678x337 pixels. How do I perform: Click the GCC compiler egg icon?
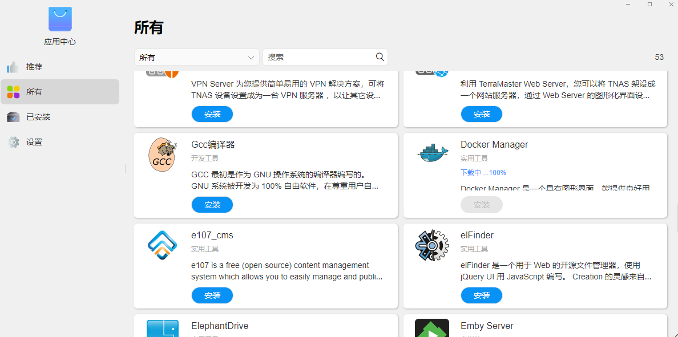click(x=162, y=155)
